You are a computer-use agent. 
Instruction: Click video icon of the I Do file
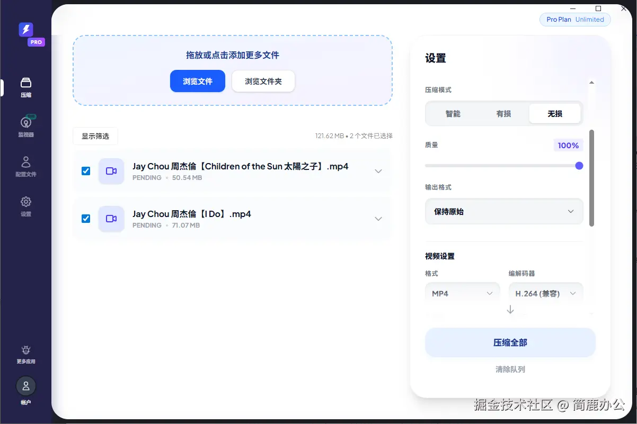click(x=111, y=219)
